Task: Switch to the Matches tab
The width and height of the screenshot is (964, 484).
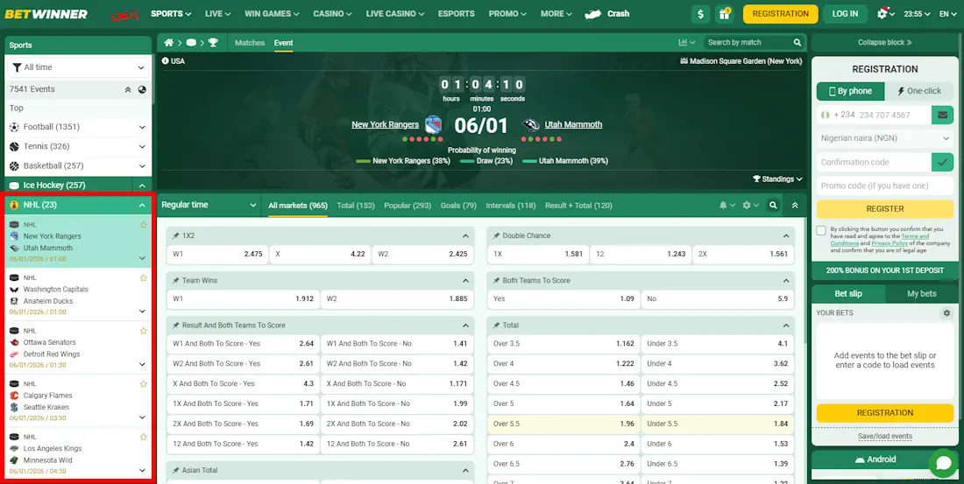Action: [250, 42]
